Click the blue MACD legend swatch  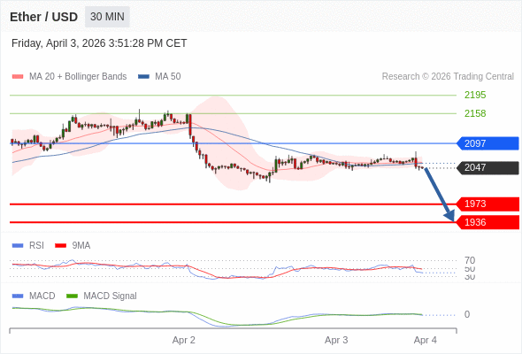click(18, 296)
